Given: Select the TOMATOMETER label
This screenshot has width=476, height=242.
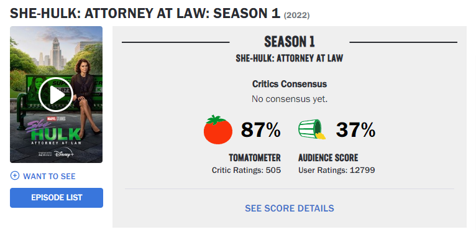Looking at the screenshot, I should [x=255, y=157].
